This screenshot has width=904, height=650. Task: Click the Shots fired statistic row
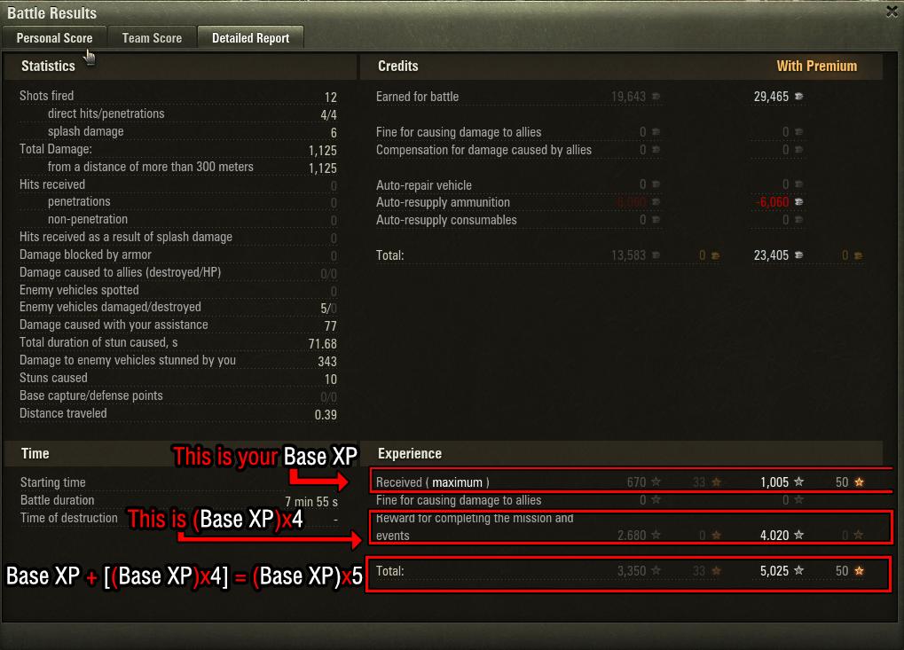tap(178, 97)
